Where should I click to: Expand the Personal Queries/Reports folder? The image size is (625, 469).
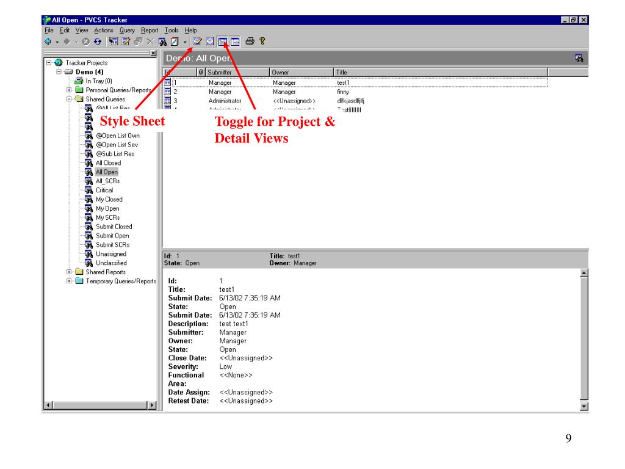(68, 90)
